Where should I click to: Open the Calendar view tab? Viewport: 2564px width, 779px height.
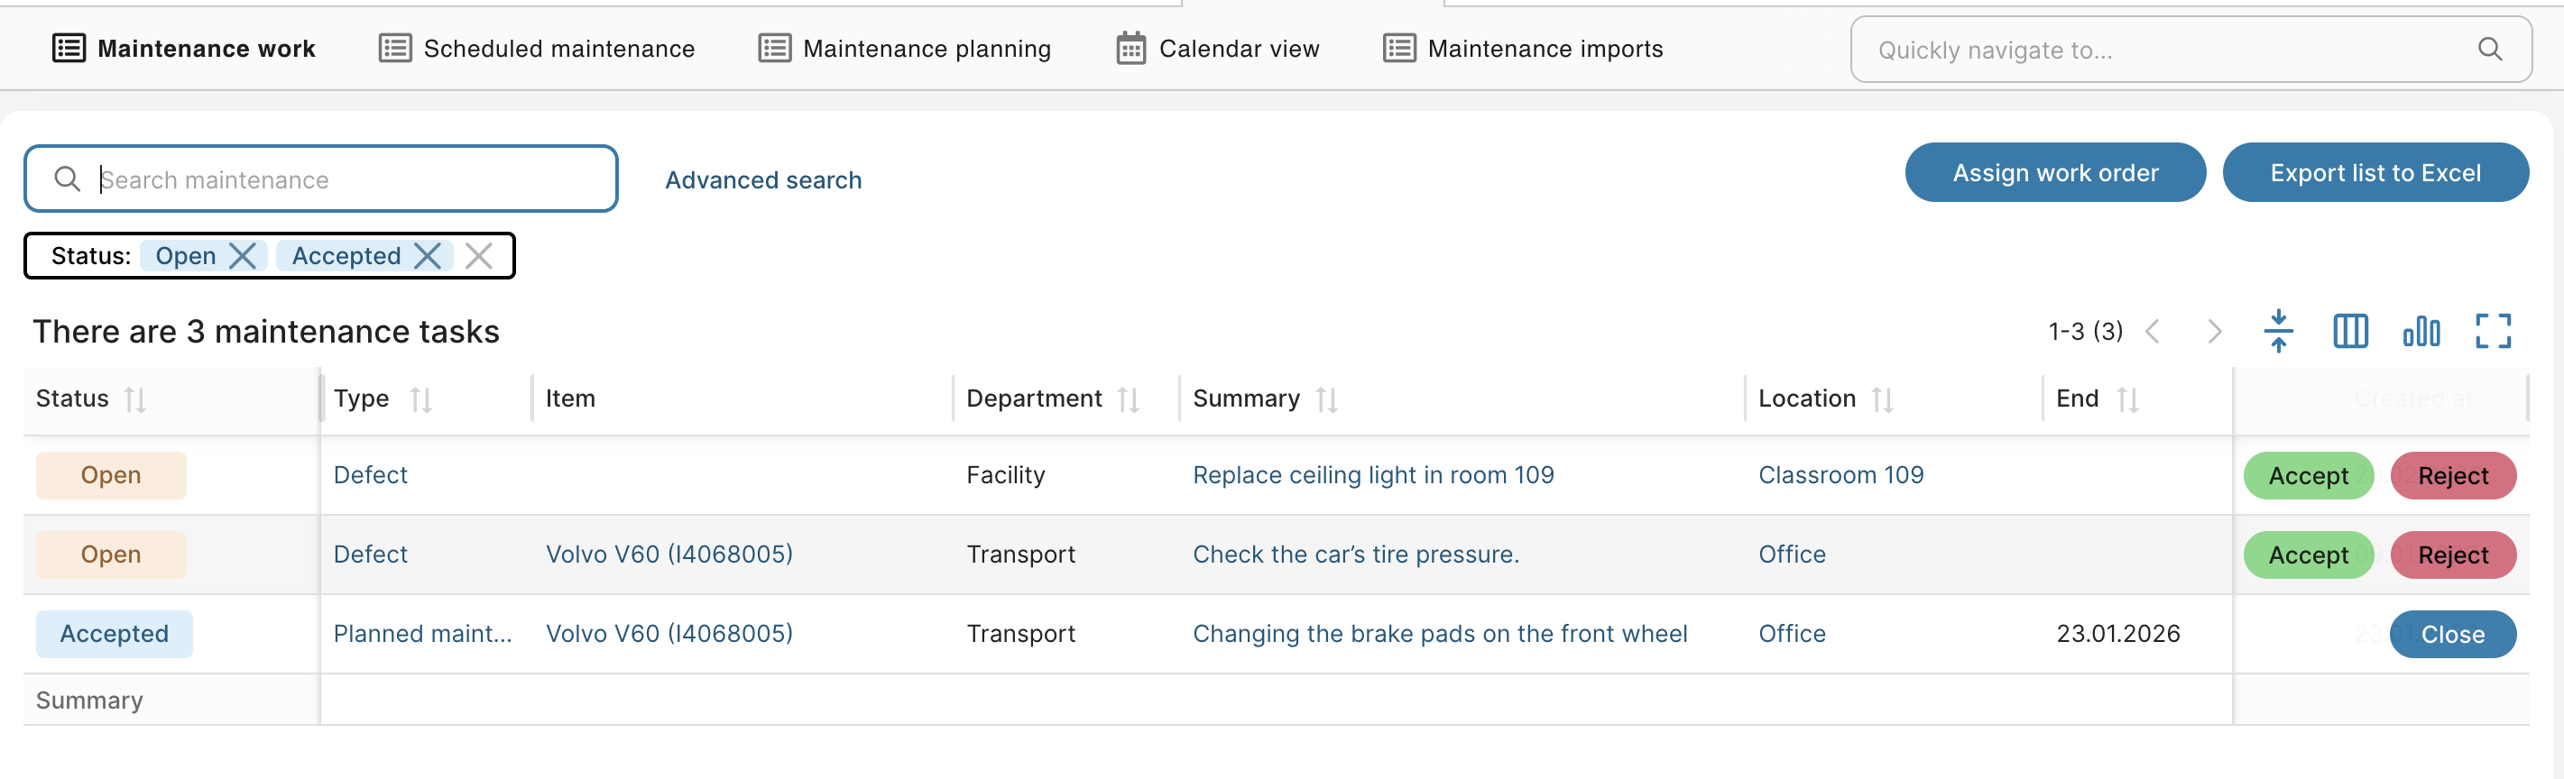[x=1217, y=49]
